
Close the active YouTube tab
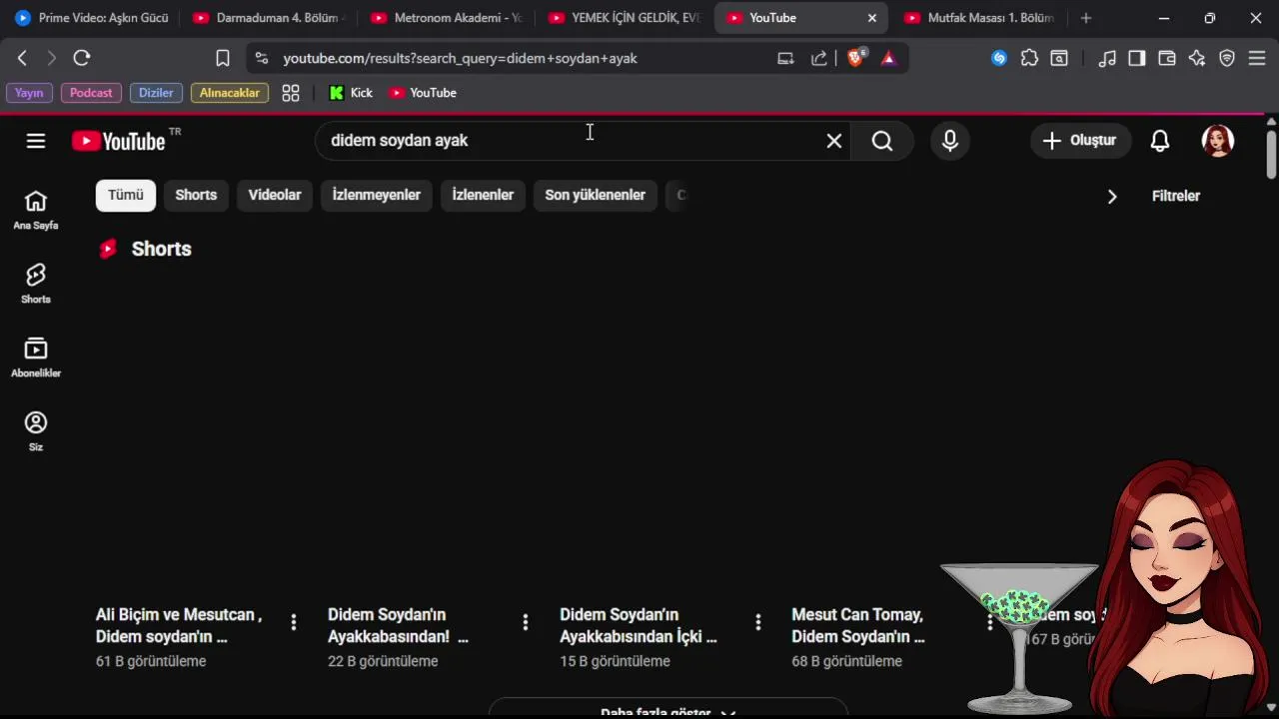[x=871, y=18]
